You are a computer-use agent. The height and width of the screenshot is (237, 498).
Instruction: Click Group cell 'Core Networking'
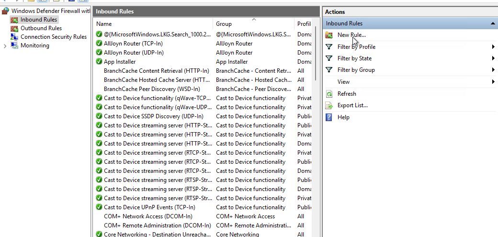[x=237, y=235]
